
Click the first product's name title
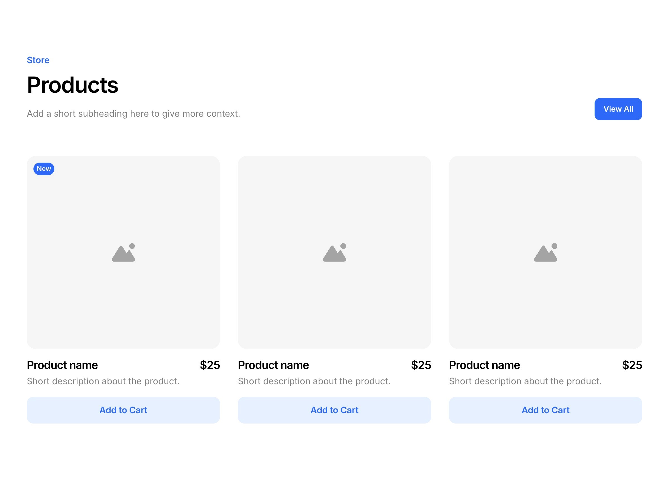(62, 365)
